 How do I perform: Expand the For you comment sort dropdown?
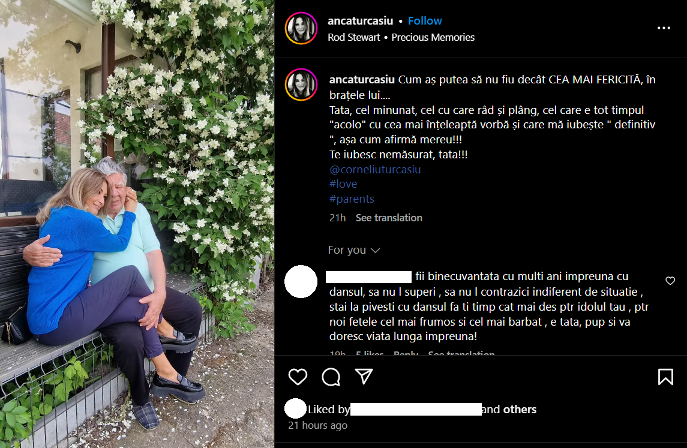tap(353, 250)
